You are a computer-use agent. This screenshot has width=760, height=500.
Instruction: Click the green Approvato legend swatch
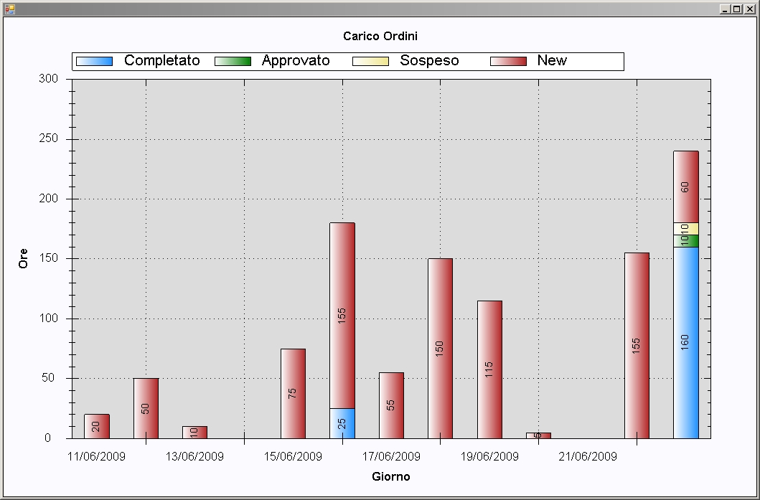click(x=233, y=61)
